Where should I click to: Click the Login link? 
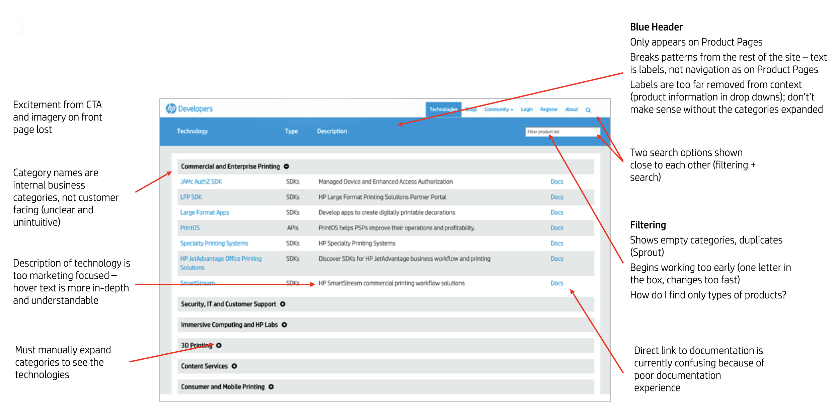pos(527,110)
